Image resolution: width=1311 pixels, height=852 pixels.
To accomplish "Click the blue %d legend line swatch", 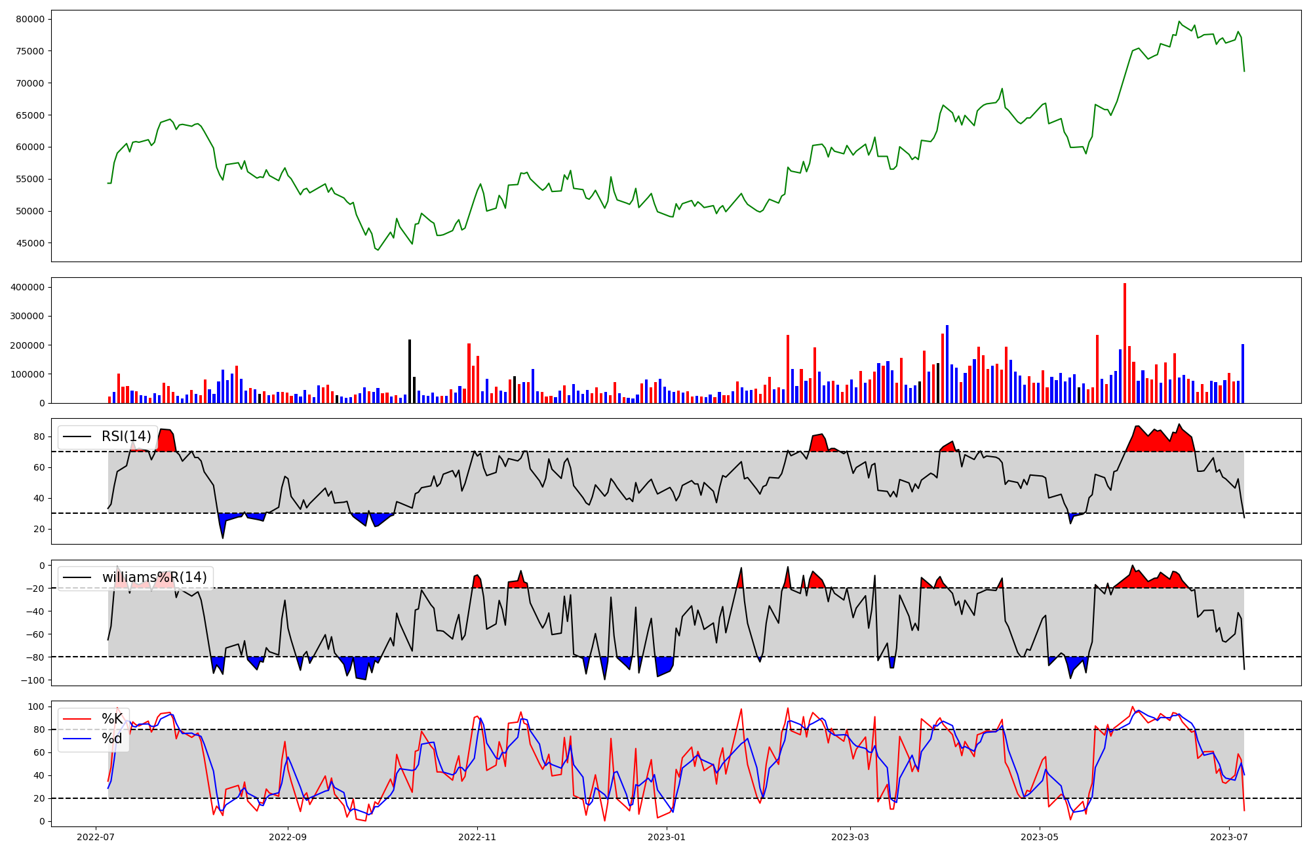I will tap(76, 739).
